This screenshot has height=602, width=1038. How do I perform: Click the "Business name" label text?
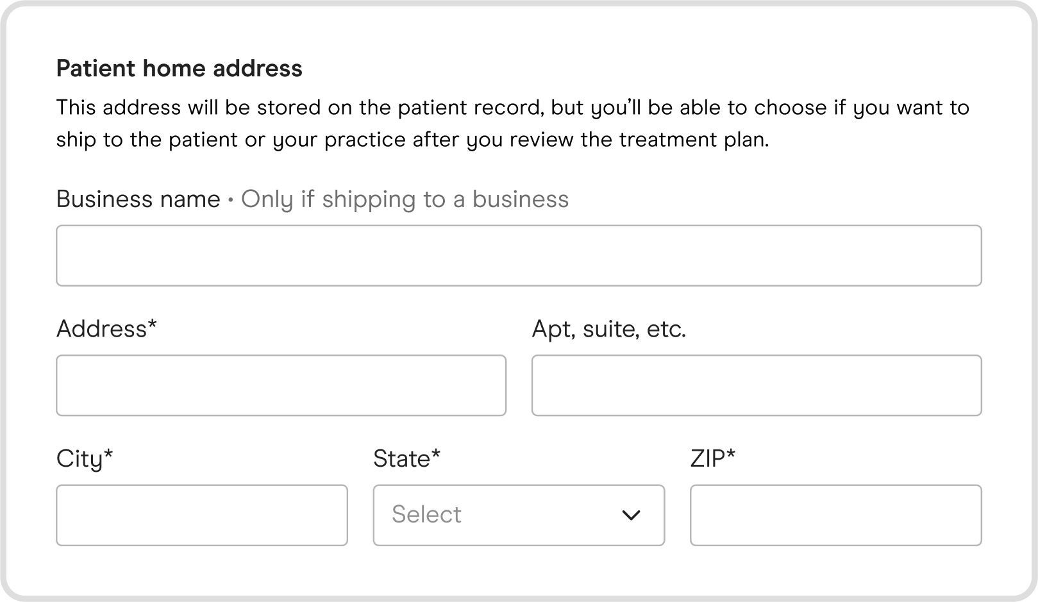pos(138,199)
